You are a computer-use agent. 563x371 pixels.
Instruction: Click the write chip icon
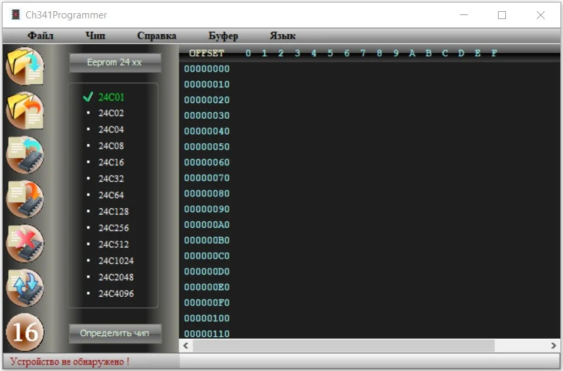(x=25, y=199)
